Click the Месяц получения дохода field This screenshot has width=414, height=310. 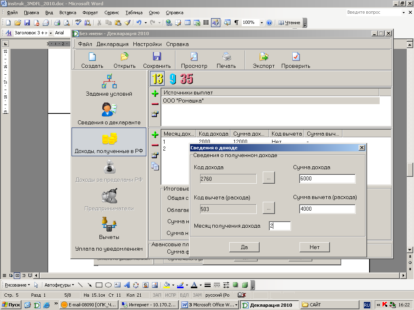pyautogui.click(x=280, y=226)
